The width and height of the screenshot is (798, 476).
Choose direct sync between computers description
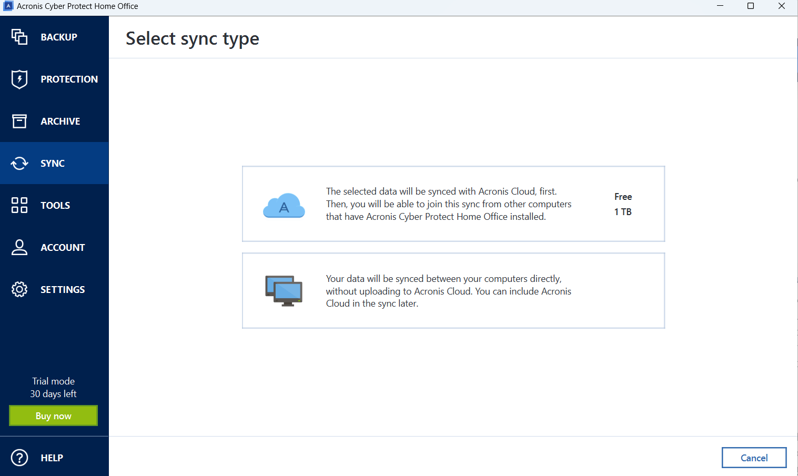tap(448, 291)
